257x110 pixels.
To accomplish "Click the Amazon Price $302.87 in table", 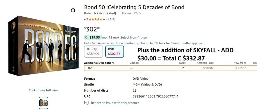I will point(208,68).
